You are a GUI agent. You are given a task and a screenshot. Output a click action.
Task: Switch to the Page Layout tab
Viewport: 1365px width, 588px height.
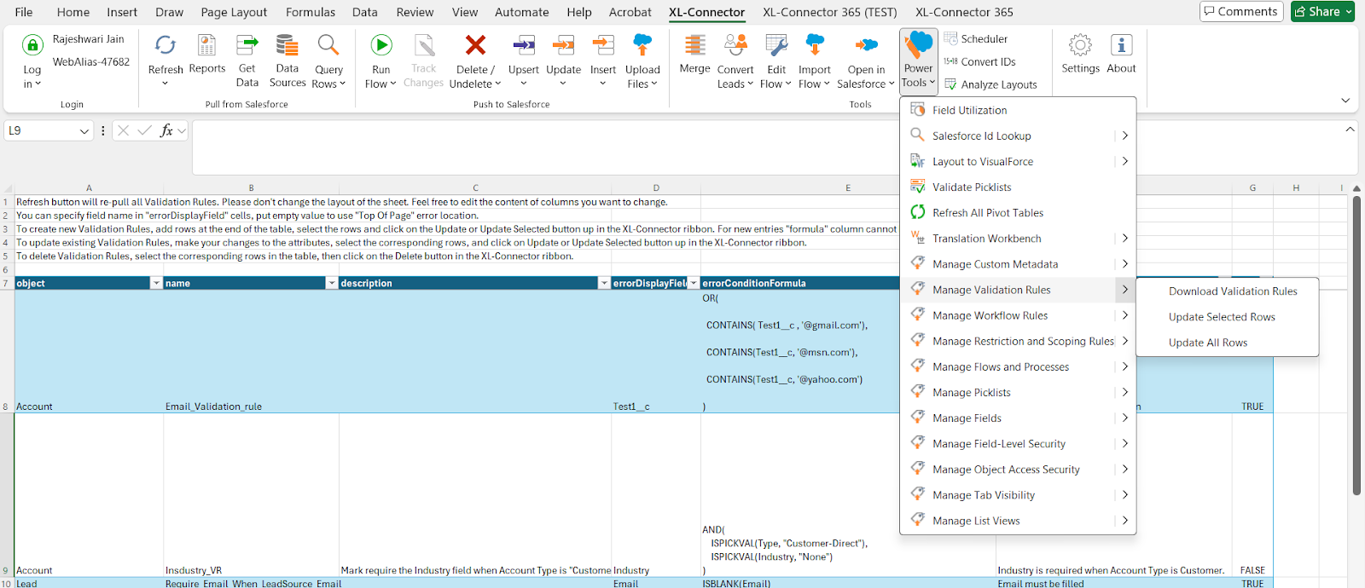pos(234,12)
